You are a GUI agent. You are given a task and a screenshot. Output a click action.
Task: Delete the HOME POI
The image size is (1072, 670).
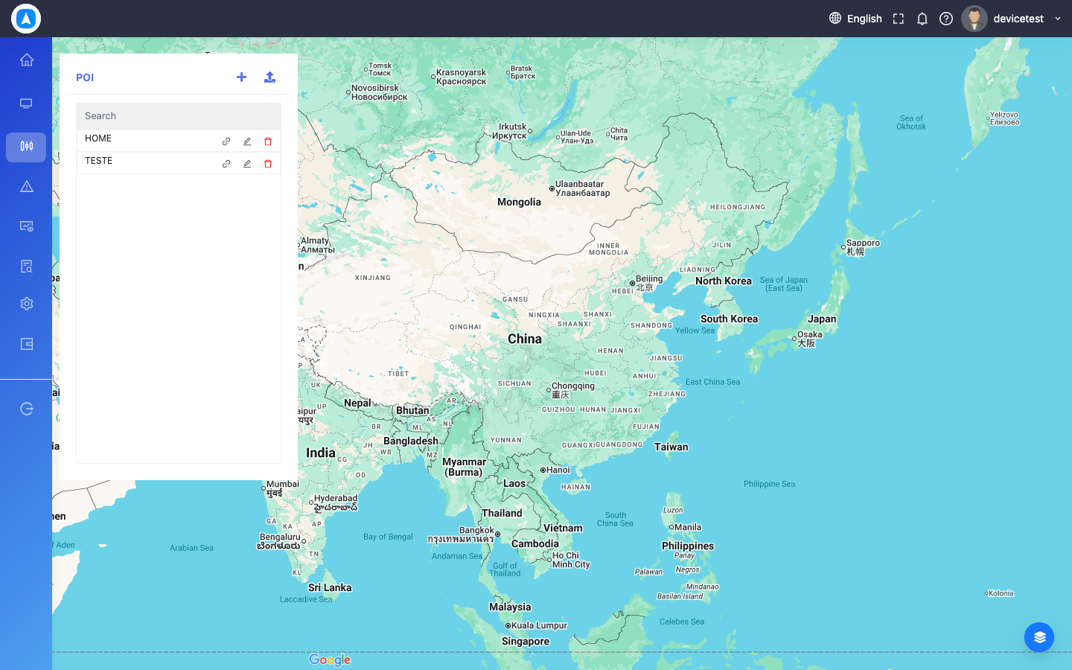coord(268,141)
